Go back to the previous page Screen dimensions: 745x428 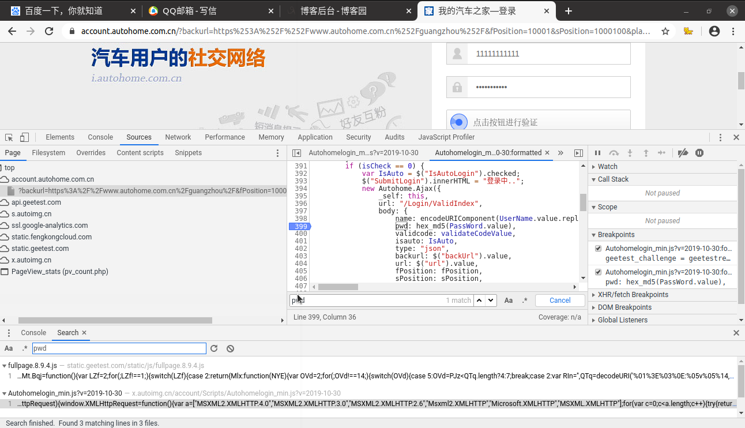[x=12, y=32]
